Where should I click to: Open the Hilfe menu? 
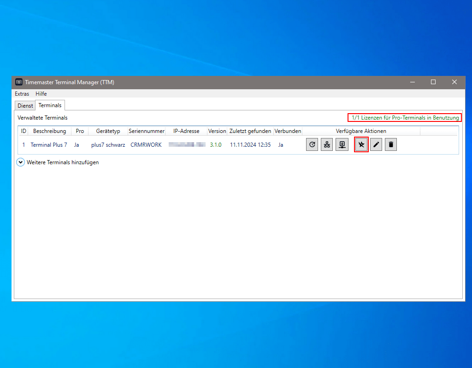pyautogui.click(x=41, y=94)
